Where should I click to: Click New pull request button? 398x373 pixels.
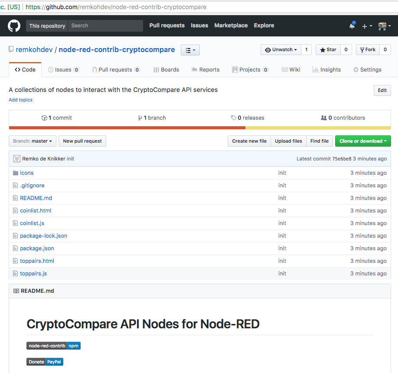tap(82, 141)
